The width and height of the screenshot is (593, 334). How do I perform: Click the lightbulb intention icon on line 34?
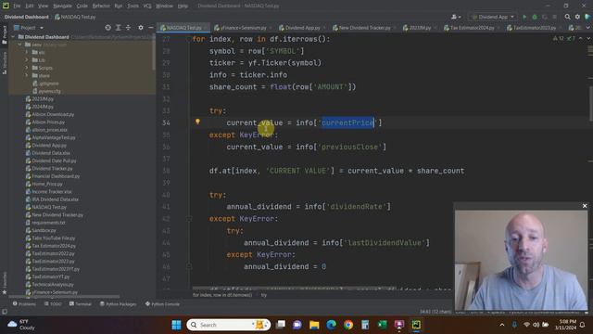[197, 122]
